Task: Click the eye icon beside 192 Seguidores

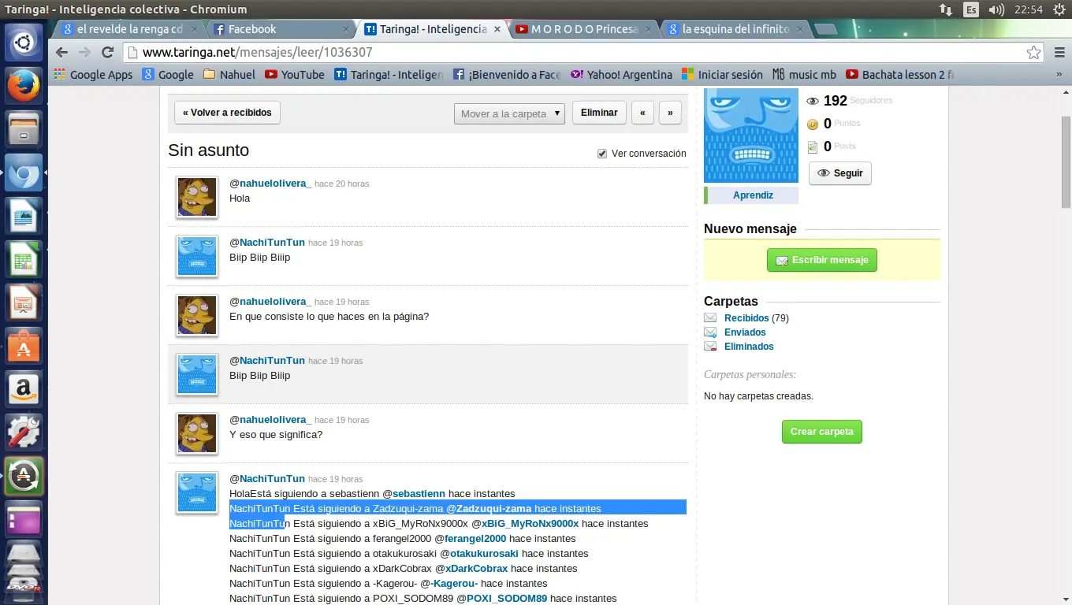Action: [x=813, y=100]
